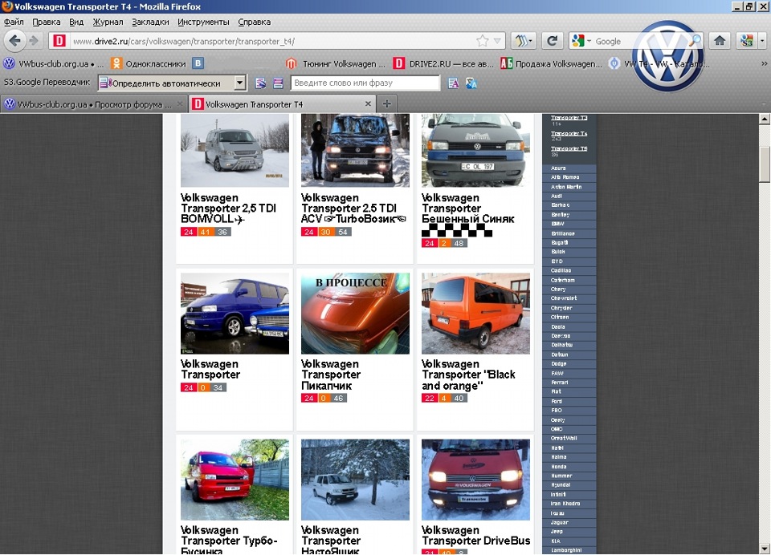The image size is (771, 555).
Task: Open the Справка menu
Action: (255, 22)
